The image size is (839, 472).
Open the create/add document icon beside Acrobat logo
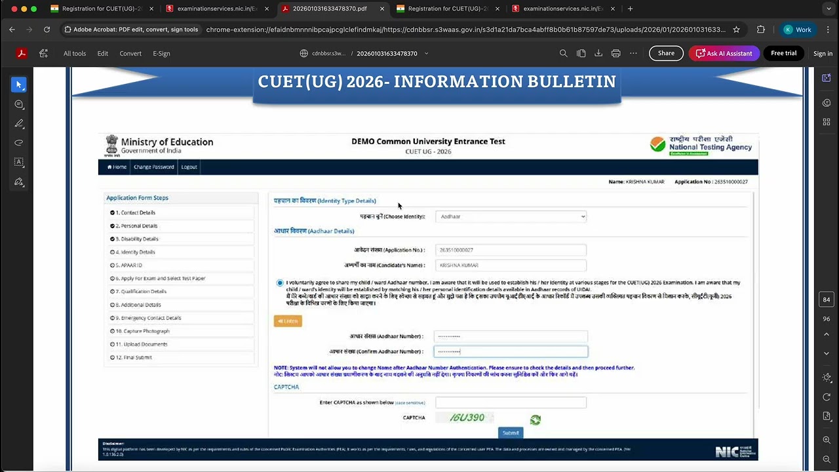(43, 53)
